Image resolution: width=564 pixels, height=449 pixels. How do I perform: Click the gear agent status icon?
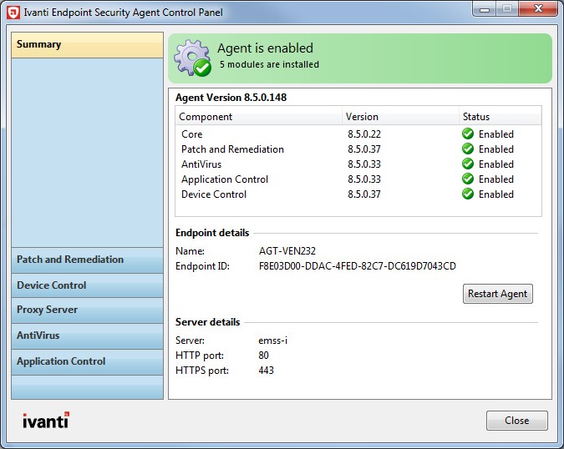(191, 57)
